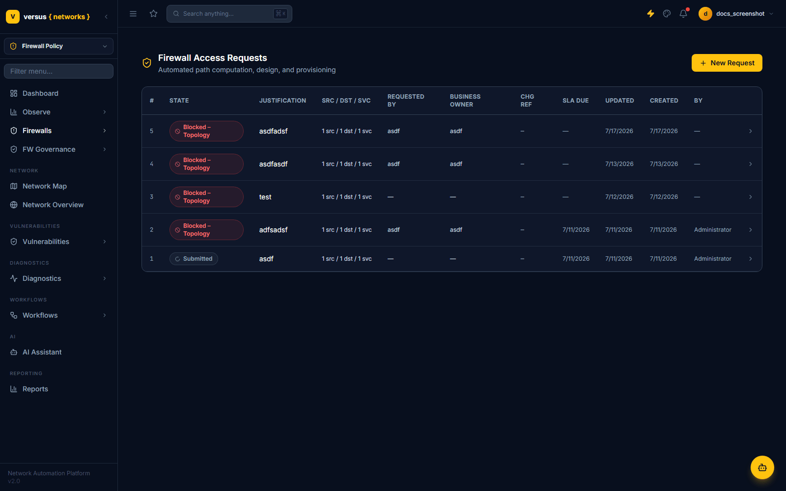Open the Dashboard menu item
The image size is (786, 491).
click(x=58, y=93)
